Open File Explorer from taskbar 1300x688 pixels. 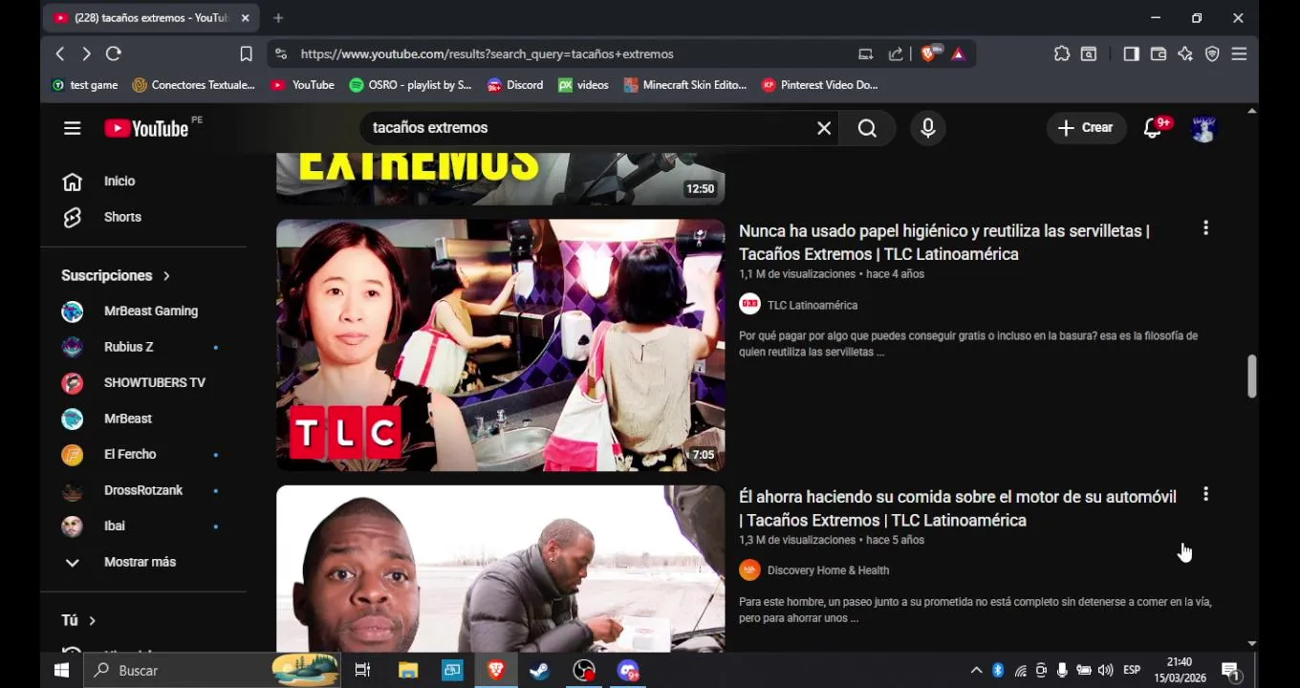[x=408, y=671]
